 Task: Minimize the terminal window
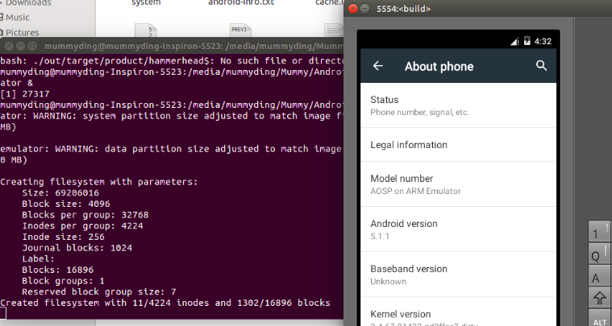pos(21,47)
